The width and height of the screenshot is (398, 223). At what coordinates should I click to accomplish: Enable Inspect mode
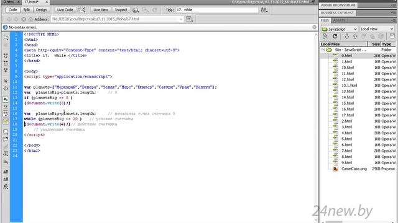pyautogui.click(x=121, y=10)
